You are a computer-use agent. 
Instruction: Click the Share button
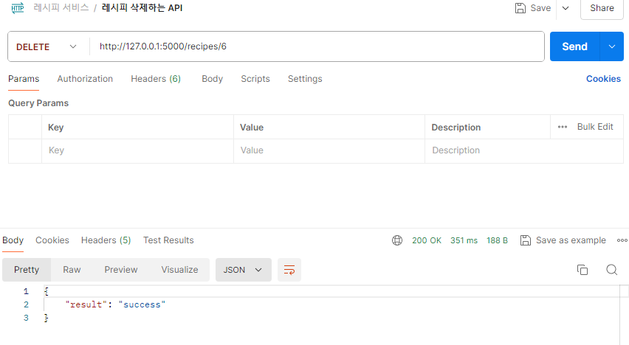tap(602, 8)
